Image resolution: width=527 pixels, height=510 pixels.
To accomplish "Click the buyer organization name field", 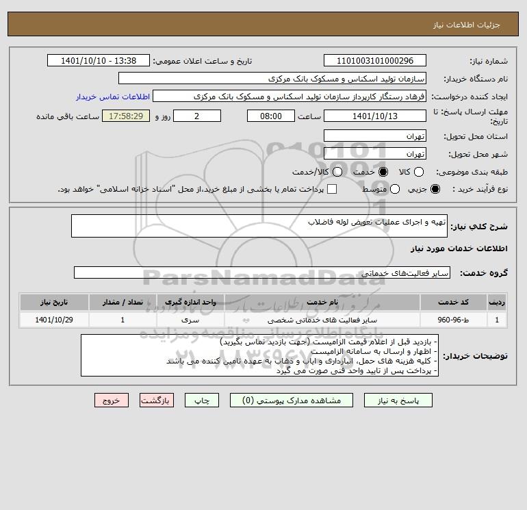I will click(272, 79).
